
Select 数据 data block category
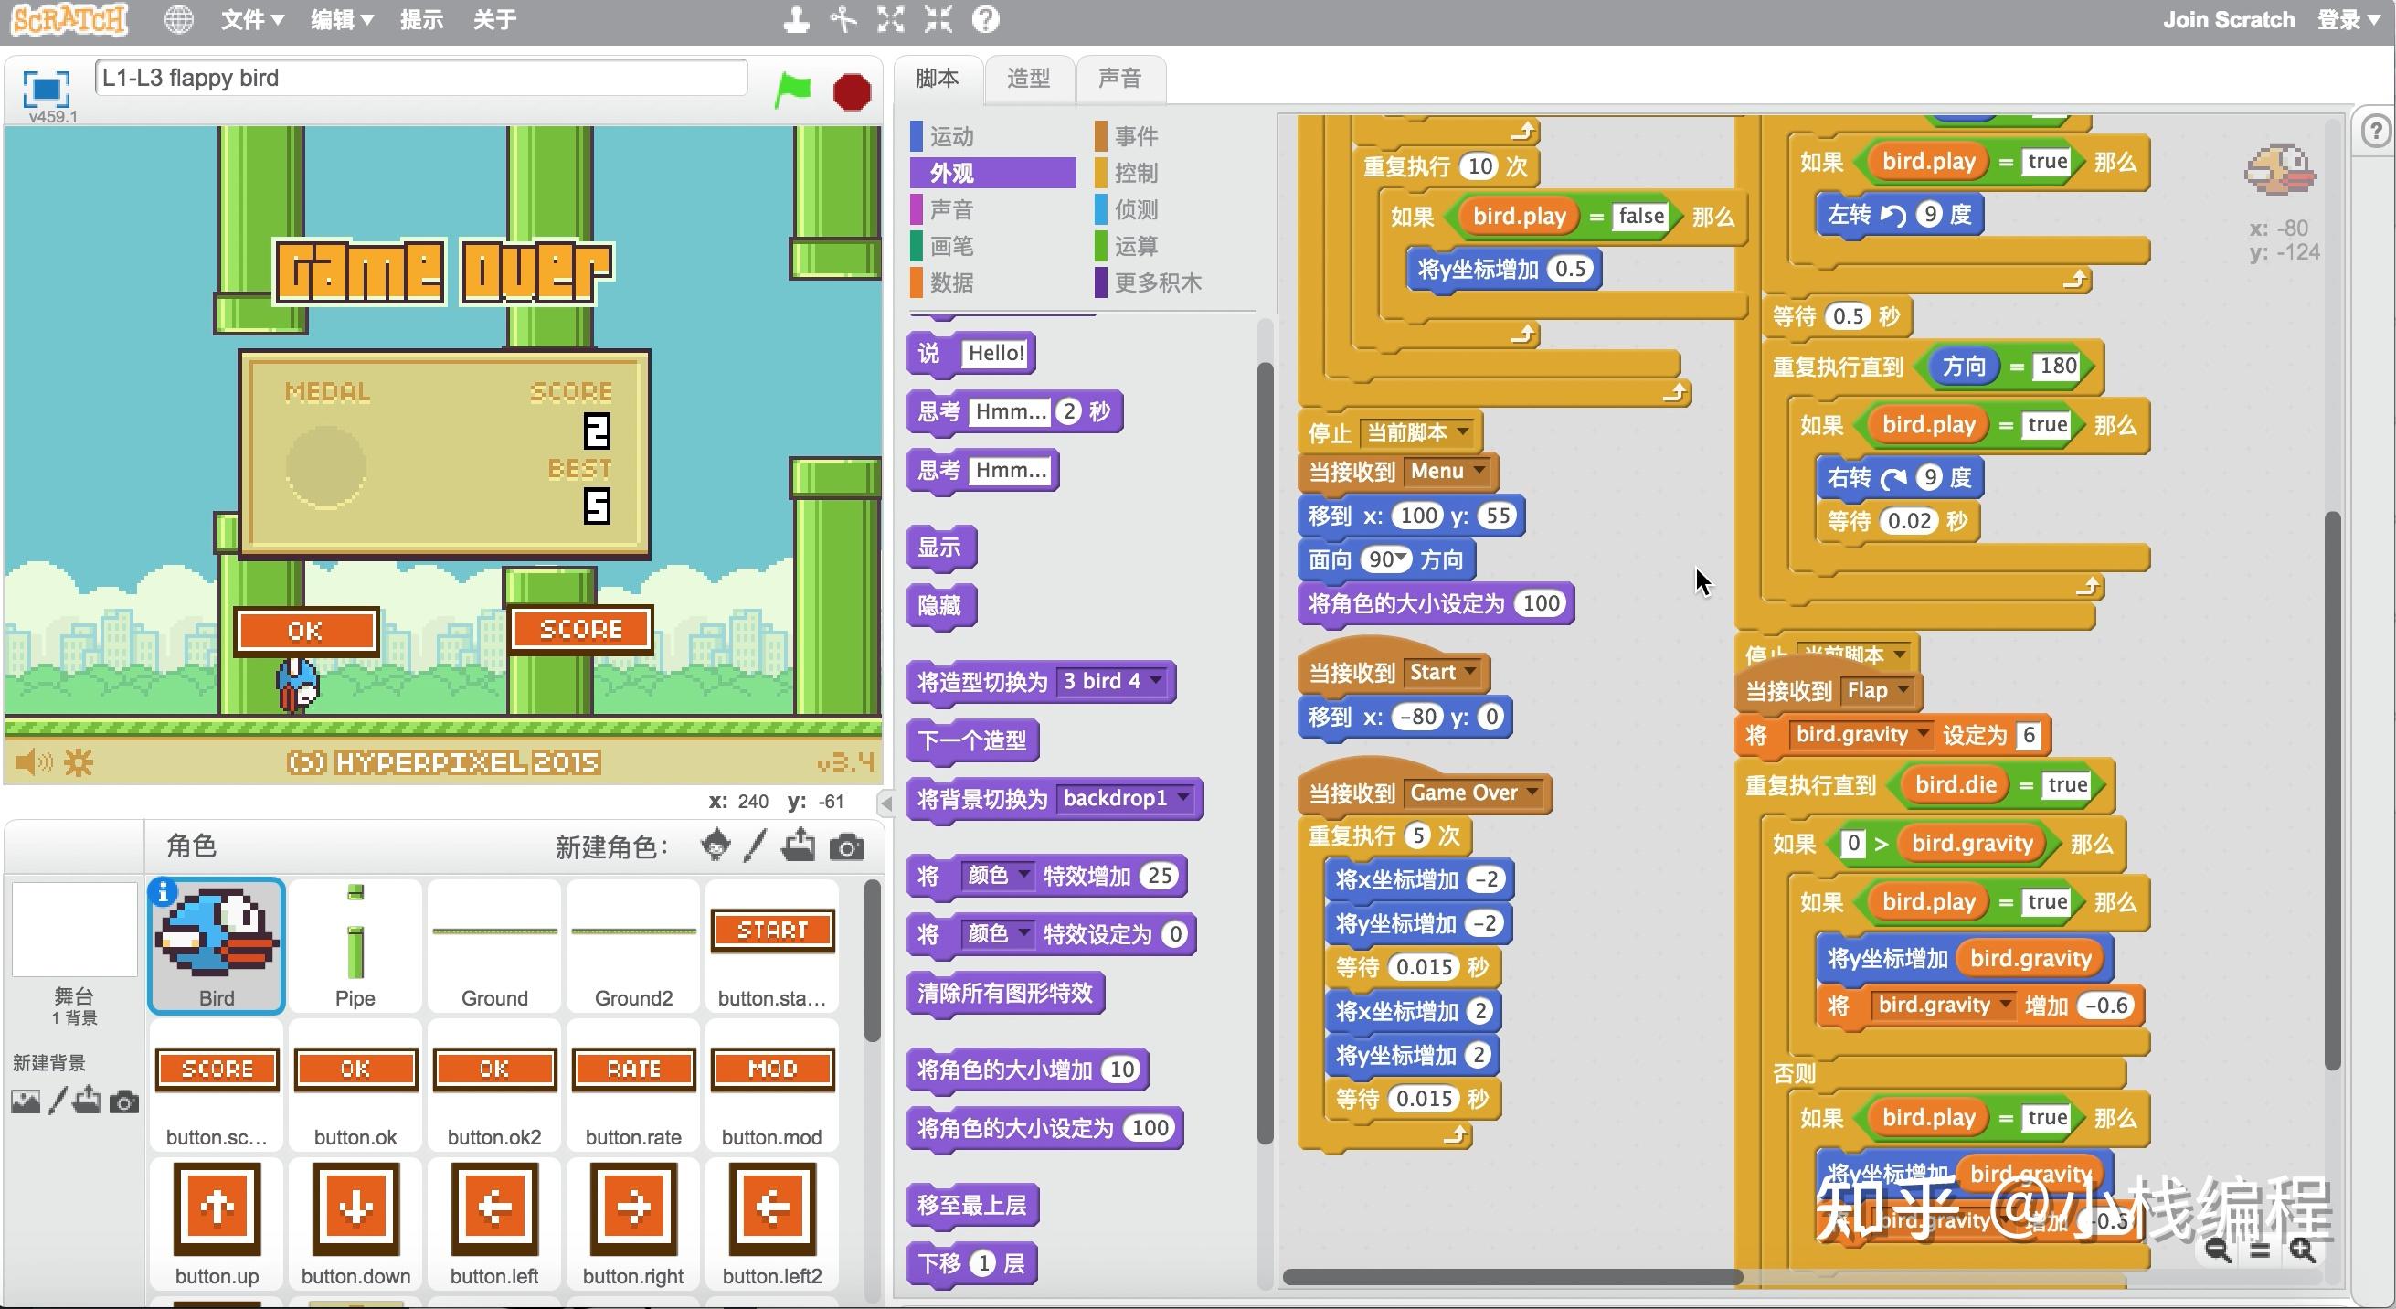(x=991, y=282)
